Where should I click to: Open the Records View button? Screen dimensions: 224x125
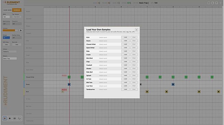pyautogui.click(x=17, y=44)
